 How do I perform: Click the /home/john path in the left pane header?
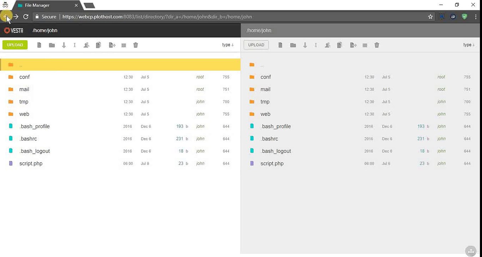click(x=45, y=30)
